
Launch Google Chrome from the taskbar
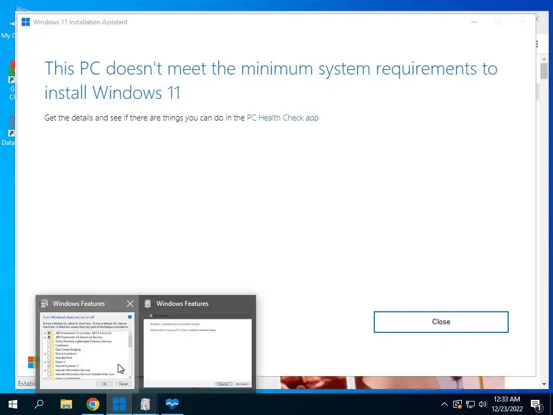click(93, 404)
